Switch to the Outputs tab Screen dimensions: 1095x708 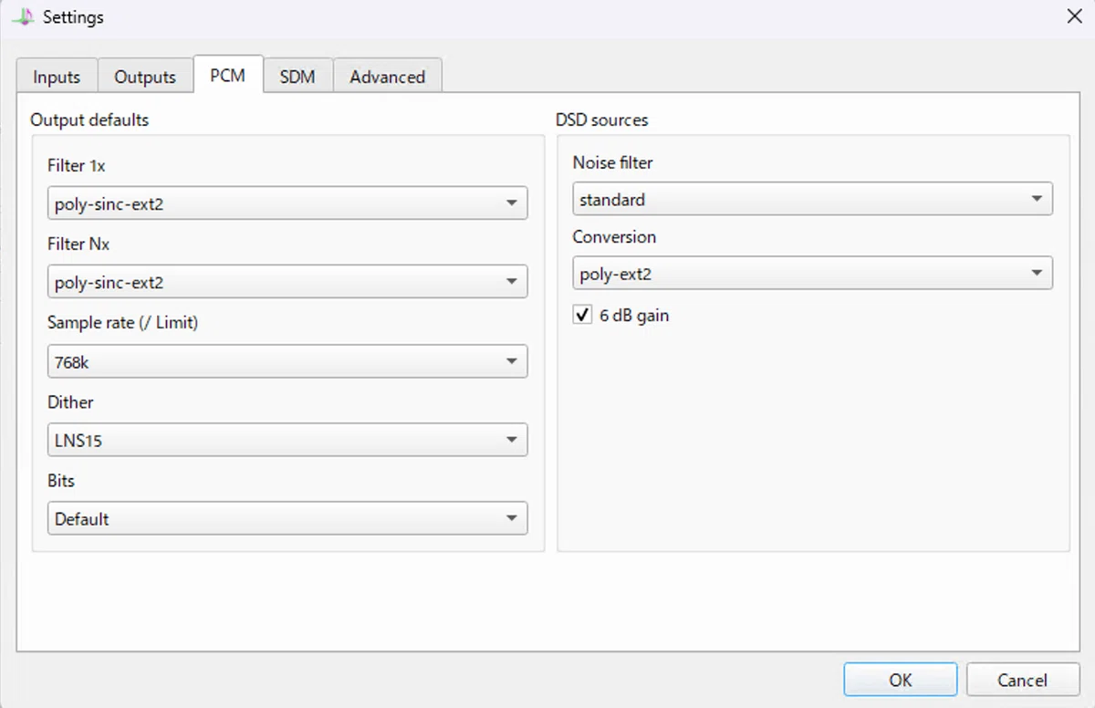tap(145, 77)
